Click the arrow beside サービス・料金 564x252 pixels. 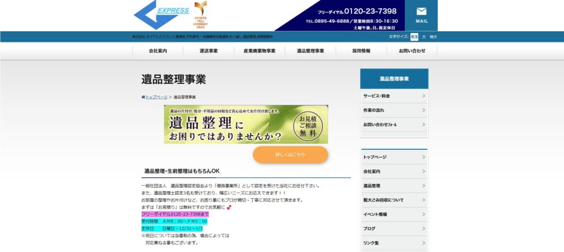pyautogui.click(x=424, y=96)
